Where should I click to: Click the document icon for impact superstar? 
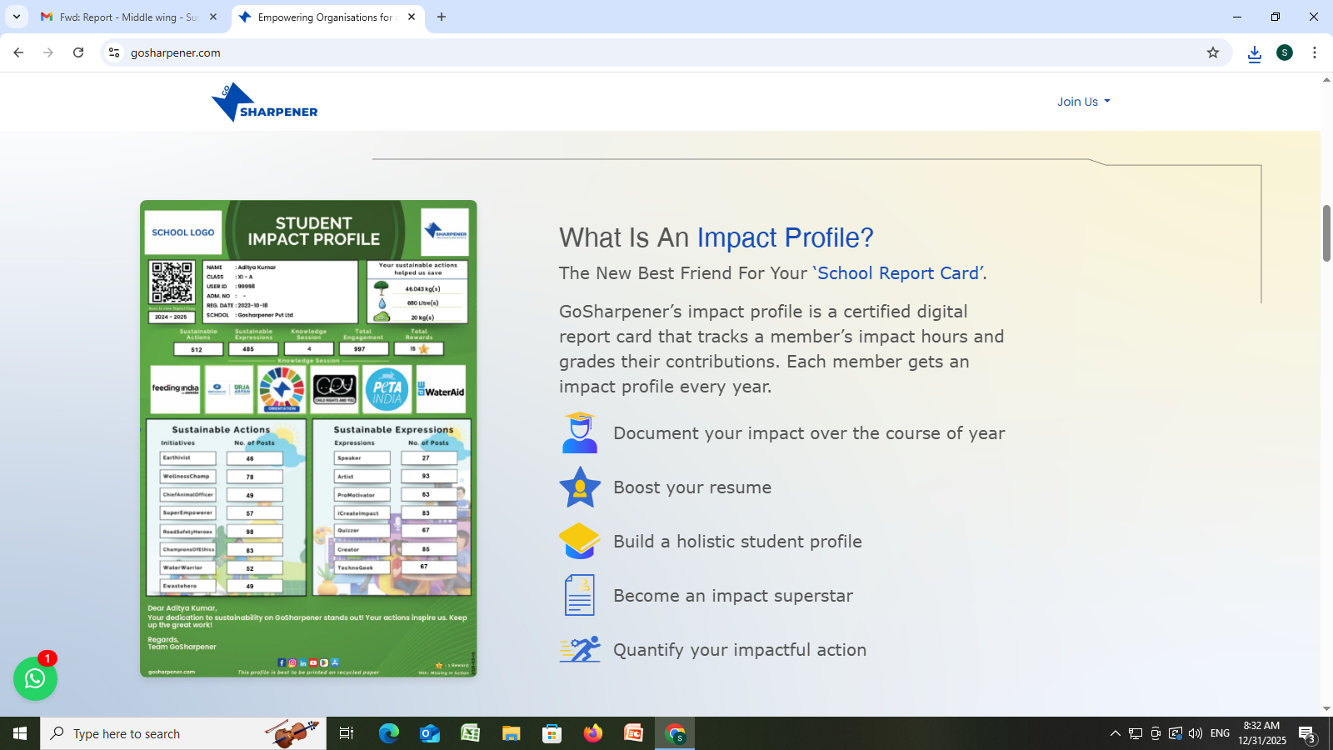point(580,595)
